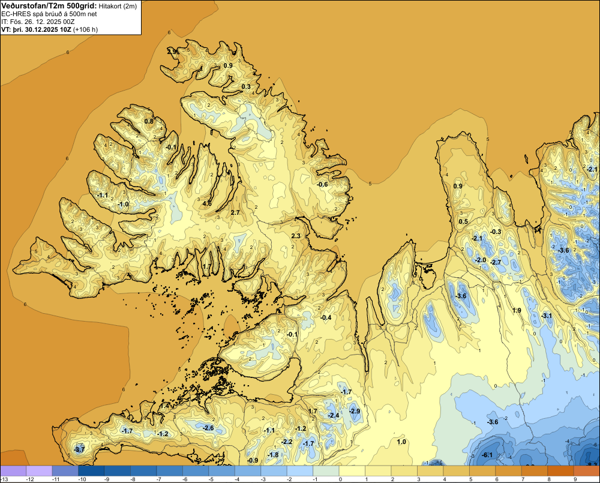Viewport: 600px width, 483px height.
Task: Click the legend swatch between 8 and 9
Action: tap(560, 470)
